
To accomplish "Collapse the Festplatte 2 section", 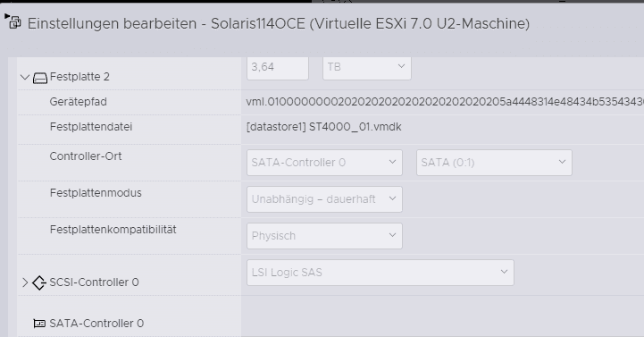I will pos(25,77).
